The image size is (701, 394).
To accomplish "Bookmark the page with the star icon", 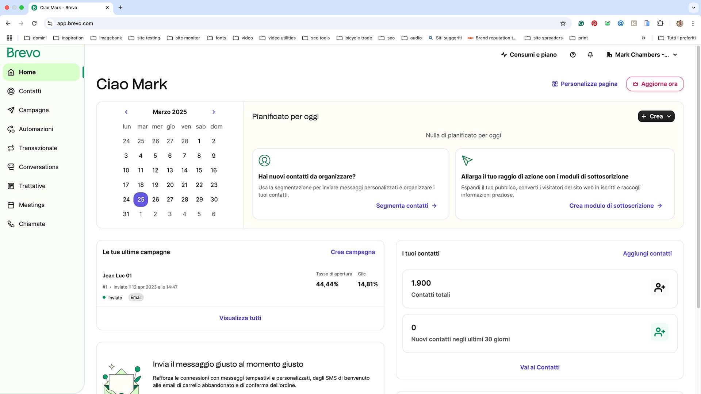I will coord(563,23).
